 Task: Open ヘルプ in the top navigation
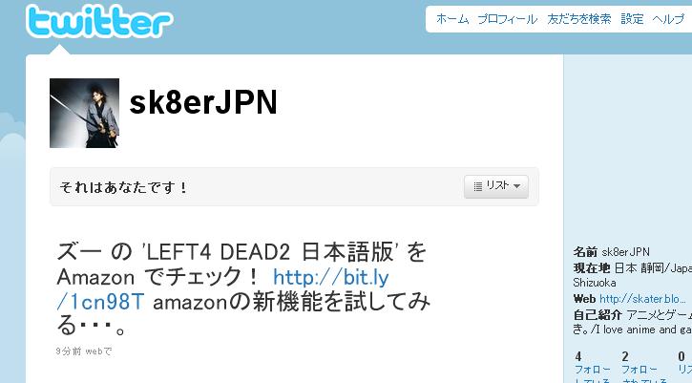click(668, 19)
